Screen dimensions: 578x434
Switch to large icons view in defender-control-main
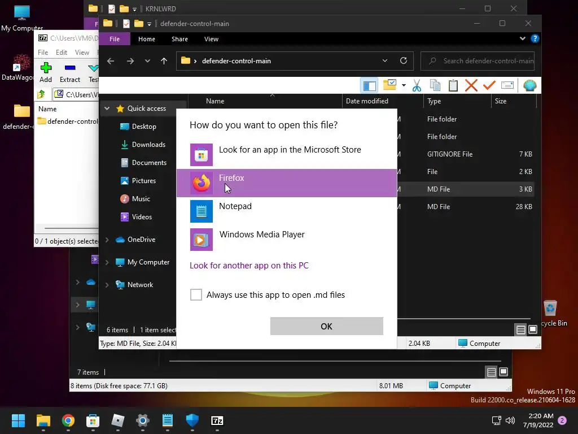[x=533, y=329]
